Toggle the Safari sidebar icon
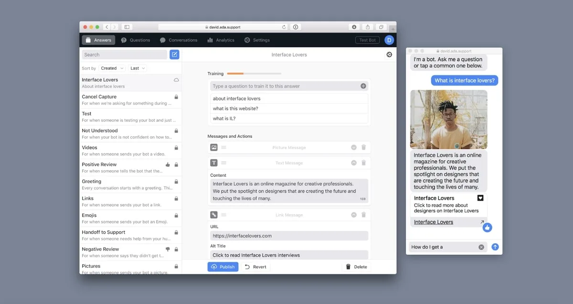This screenshot has height=304, width=573. pos(127,27)
